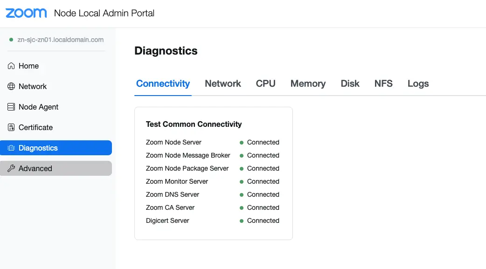Click the Advanced wrench icon
Image resolution: width=486 pixels, height=269 pixels.
point(12,169)
